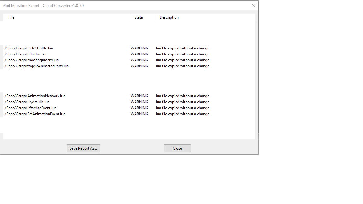Select the SetAnimationEvent.lua file entry
Image resolution: width=363 pixels, height=204 pixels.
[35, 114]
